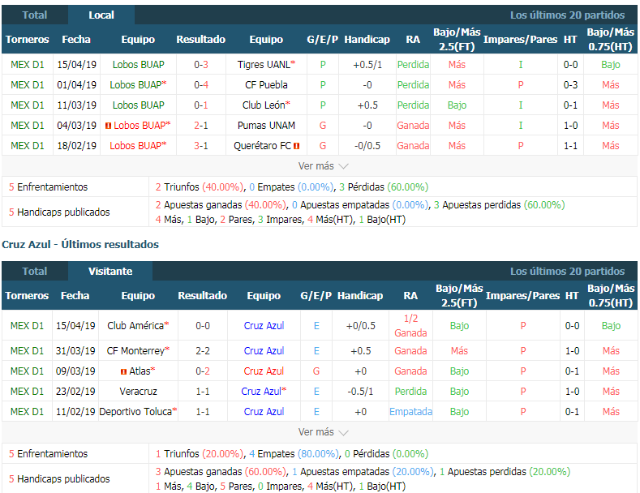Open the Querétaro FC team link
The image size is (640, 493).
coord(263,146)
